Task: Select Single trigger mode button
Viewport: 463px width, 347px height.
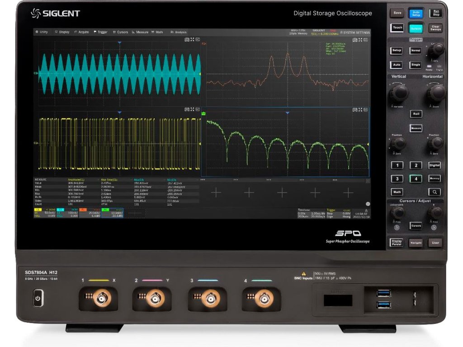Action: [x=416, y=65]
